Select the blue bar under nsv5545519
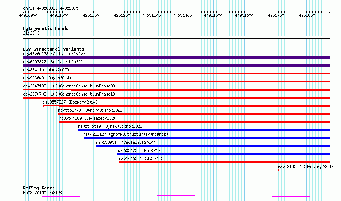 [204, 130]
